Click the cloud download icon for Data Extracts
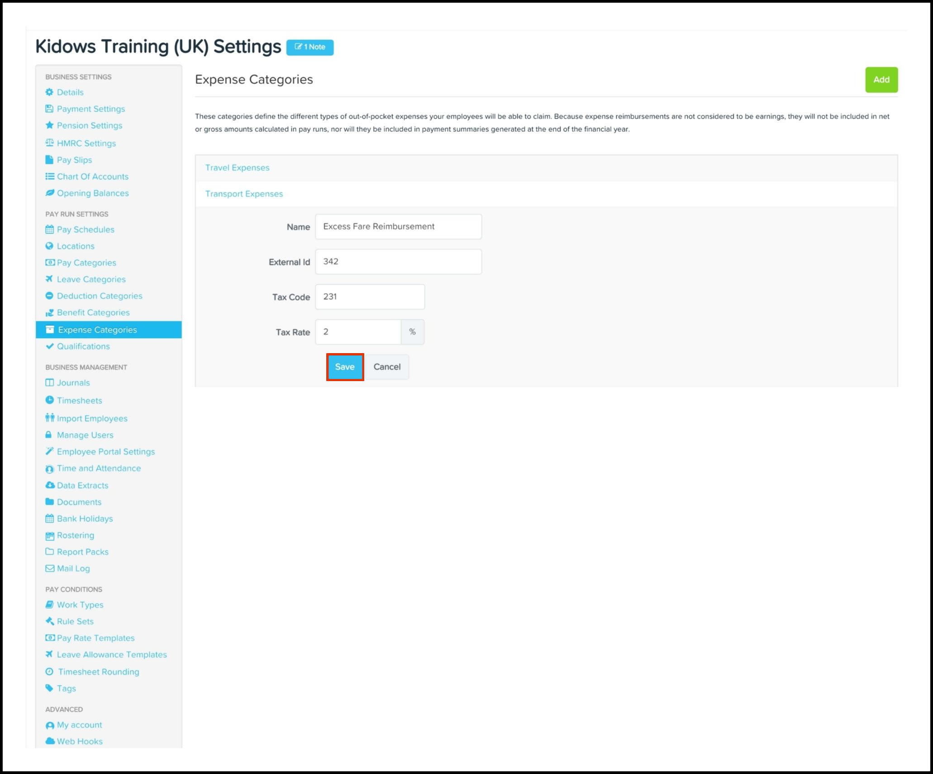933x774 pixels. tap(50, 485)
